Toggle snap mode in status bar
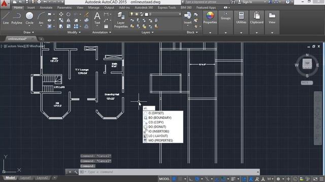The image size is (325, 182). pos(181,179)
